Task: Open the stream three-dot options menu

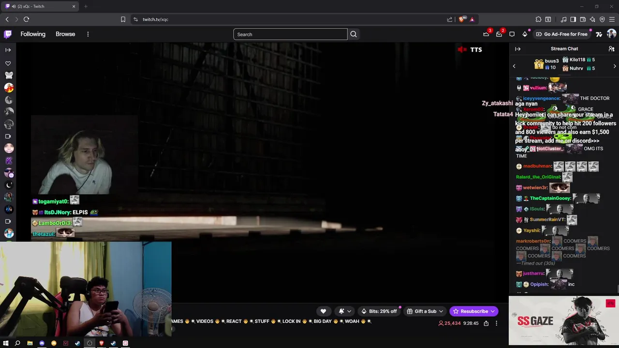Action: coord(496,323)
